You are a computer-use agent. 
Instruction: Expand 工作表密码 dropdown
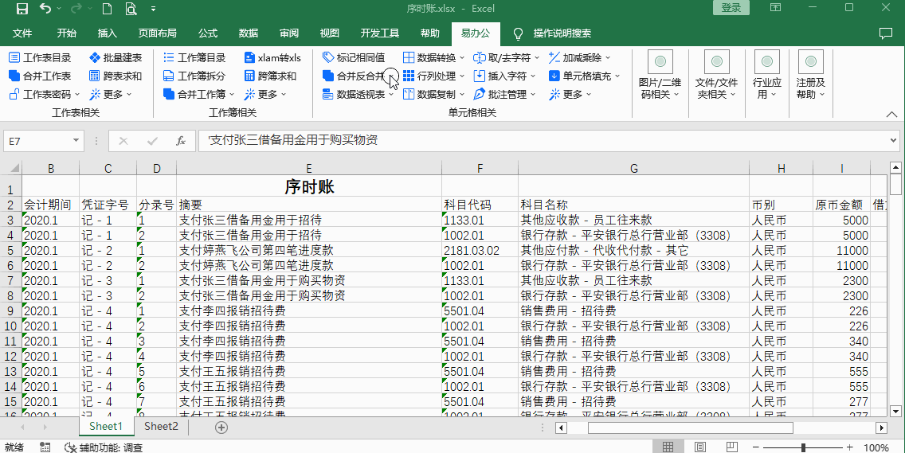click(78, 94)
